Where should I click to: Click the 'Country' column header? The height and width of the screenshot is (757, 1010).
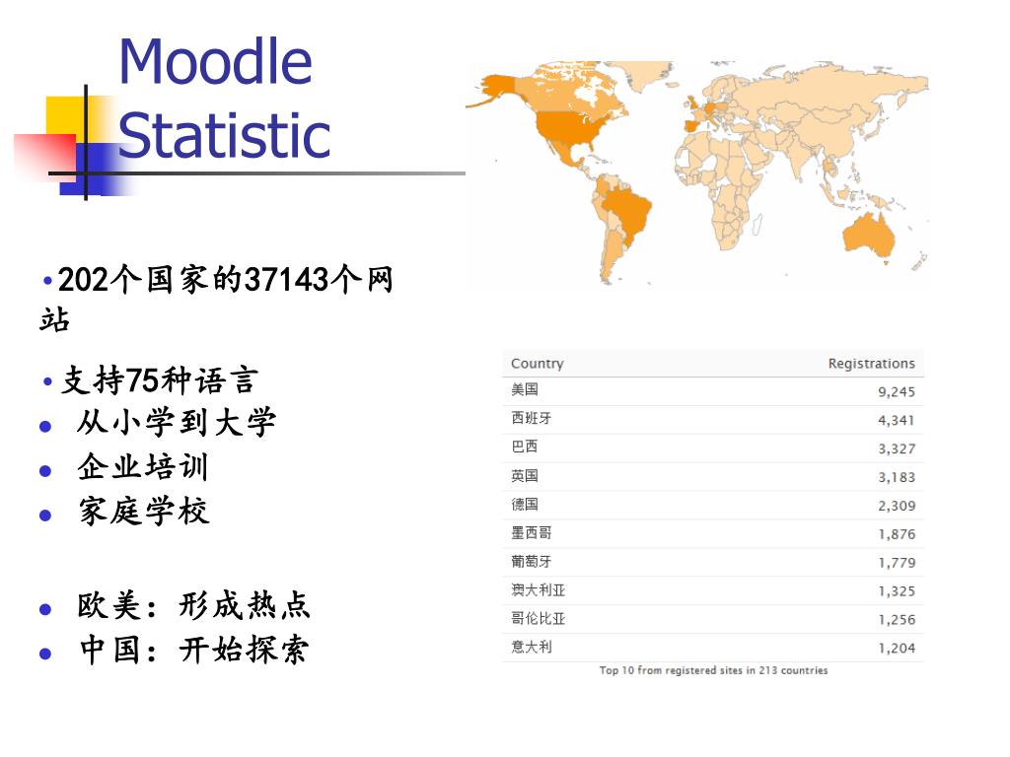tap(538, 364)
